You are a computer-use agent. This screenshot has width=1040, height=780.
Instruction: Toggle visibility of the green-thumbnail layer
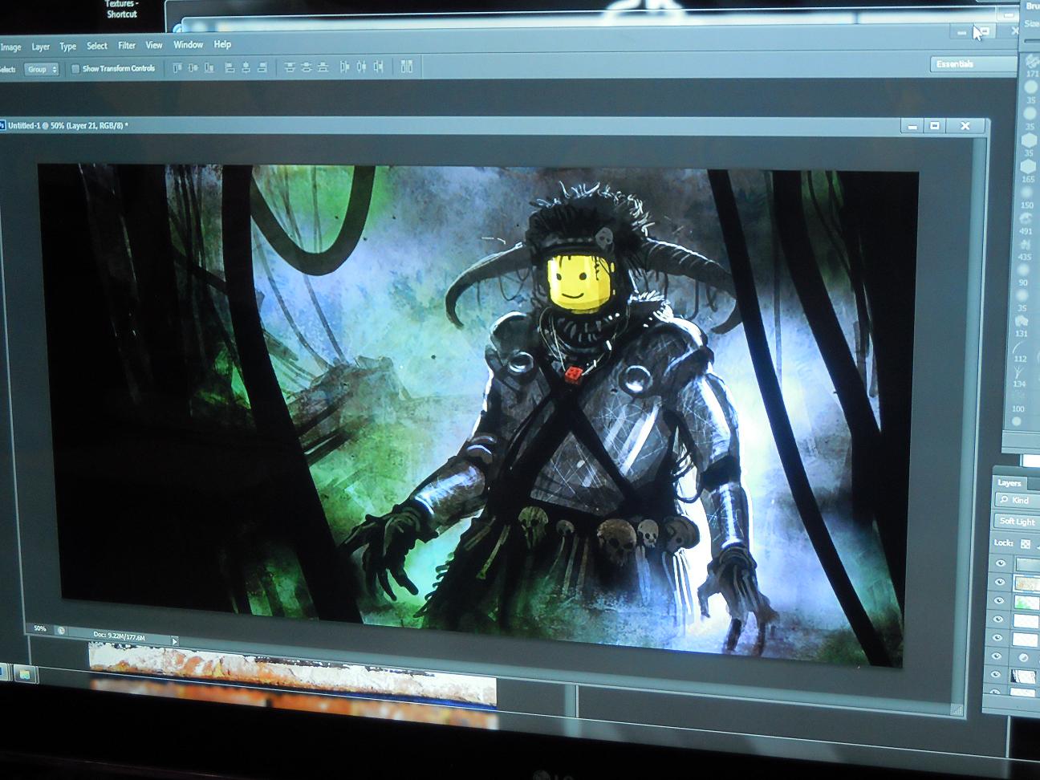point(1000,601)
